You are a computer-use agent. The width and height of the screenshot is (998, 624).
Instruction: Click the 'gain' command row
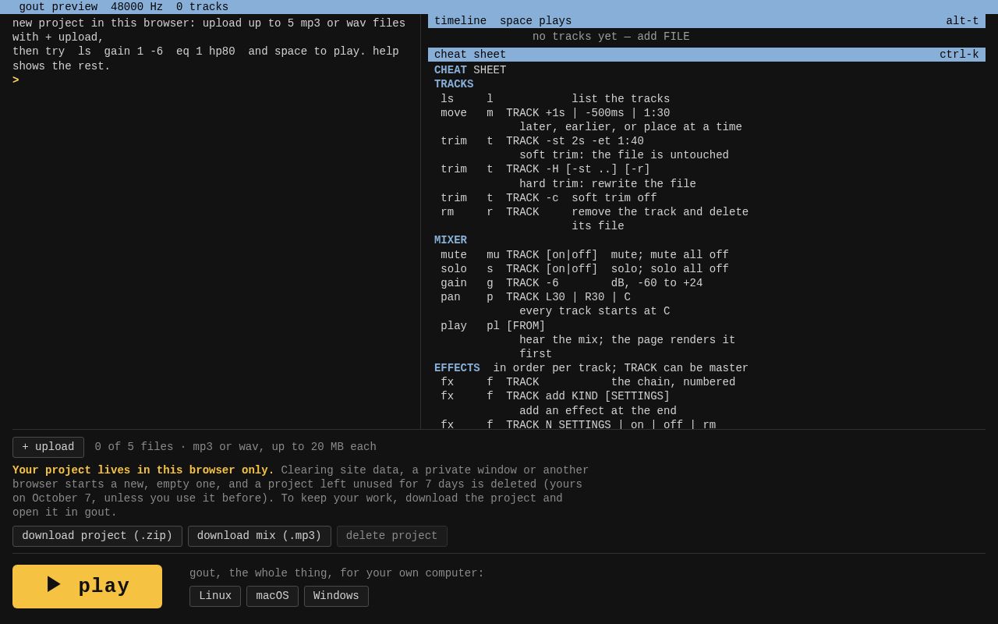pos(572,283)
